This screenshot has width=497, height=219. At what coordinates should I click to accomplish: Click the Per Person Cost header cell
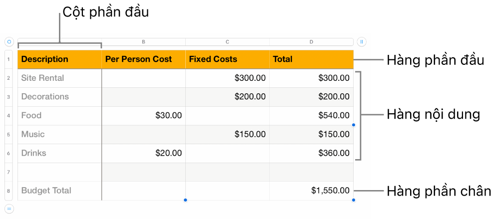pos(143,59)
